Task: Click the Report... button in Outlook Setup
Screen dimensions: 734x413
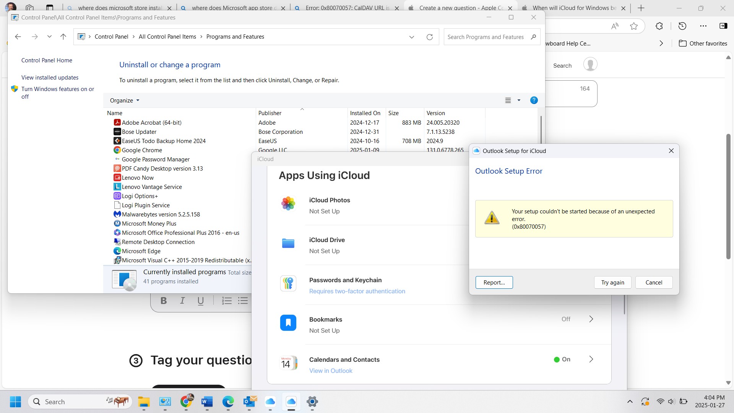Action: (x=494, y=283)
